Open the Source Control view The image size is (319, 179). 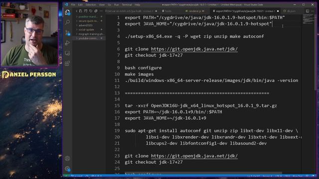click(68, 33)
